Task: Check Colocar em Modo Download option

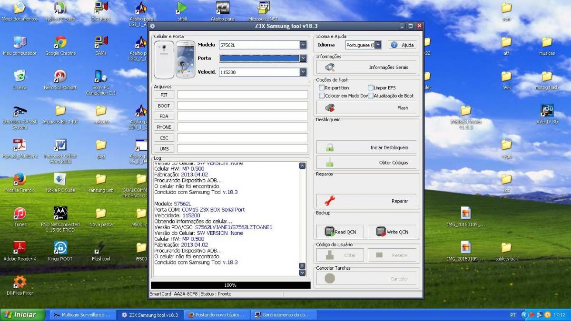Action: coord(322,96)
